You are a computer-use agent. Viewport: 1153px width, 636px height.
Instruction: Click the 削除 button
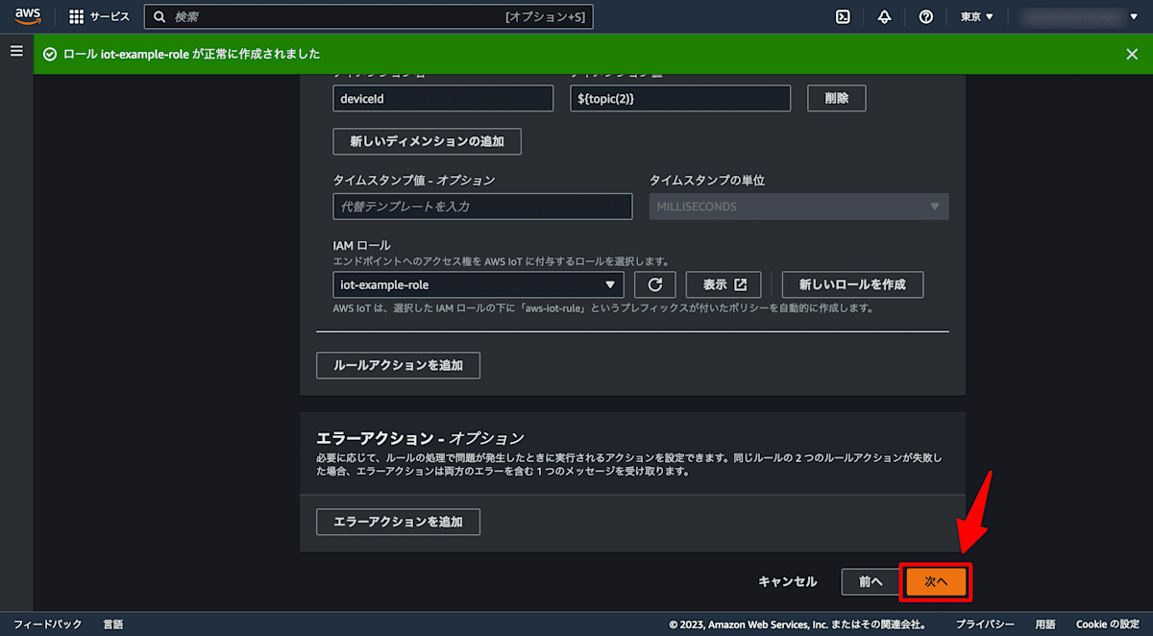click(837, 98)
